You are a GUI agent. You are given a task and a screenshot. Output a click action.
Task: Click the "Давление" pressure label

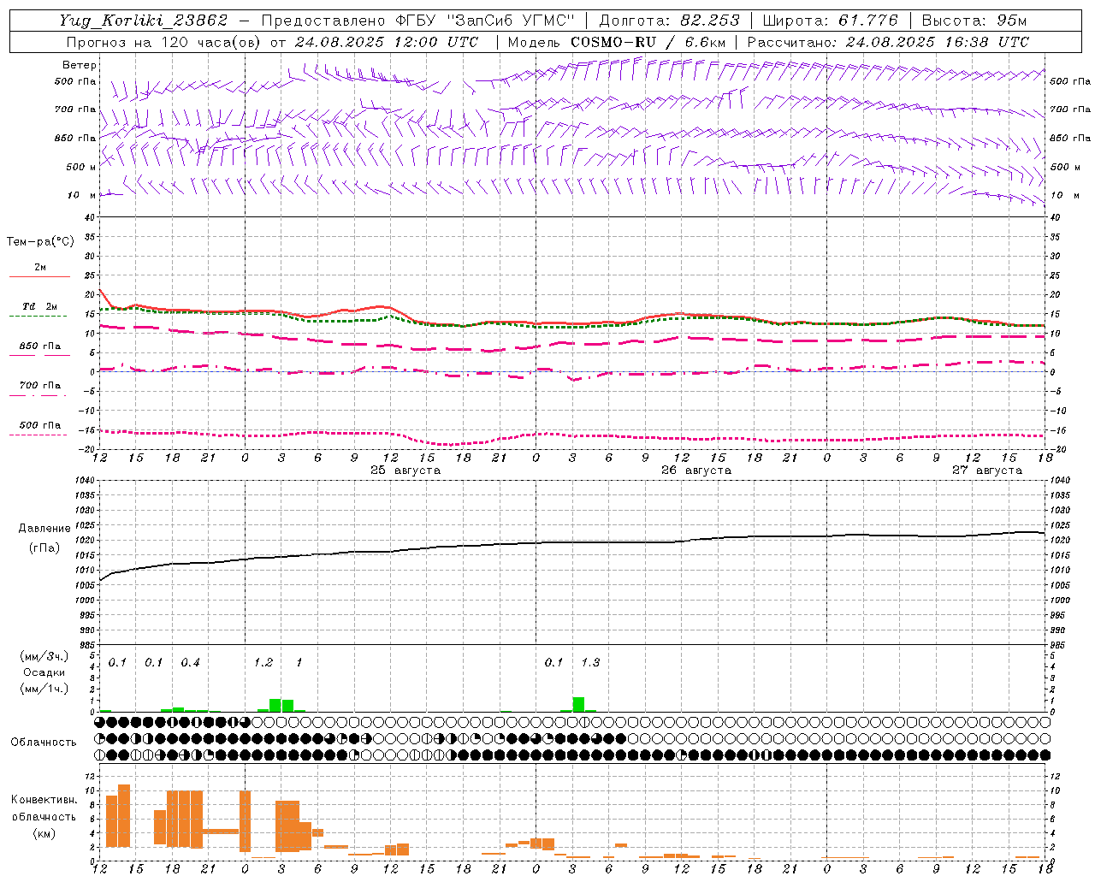coord(44,529)
